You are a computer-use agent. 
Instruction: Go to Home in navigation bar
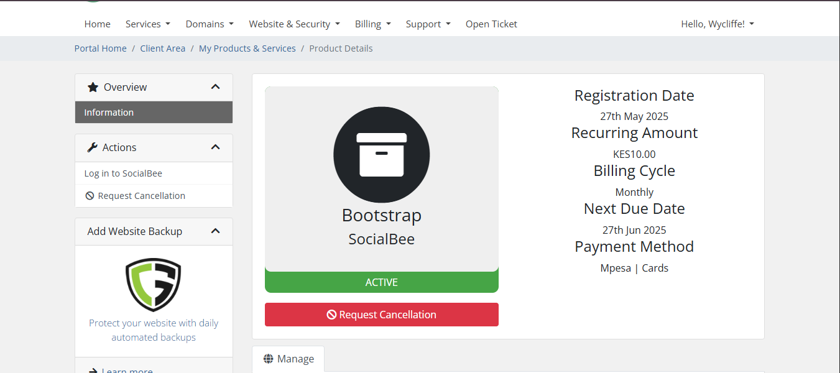(98, 24)
